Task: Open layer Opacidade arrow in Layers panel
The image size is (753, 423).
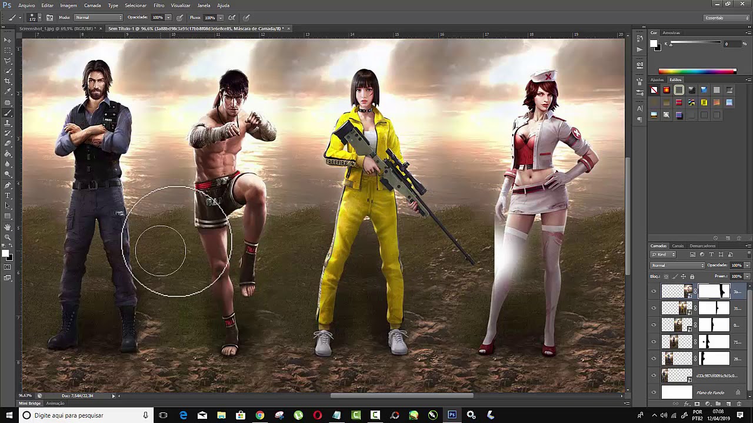Action: coord(747,266)
